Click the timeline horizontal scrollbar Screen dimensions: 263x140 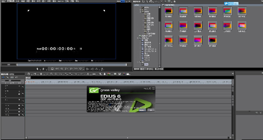129,138
